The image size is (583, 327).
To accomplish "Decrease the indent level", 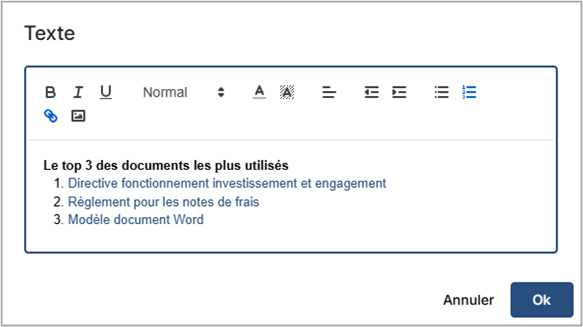I will coord(371,93).
